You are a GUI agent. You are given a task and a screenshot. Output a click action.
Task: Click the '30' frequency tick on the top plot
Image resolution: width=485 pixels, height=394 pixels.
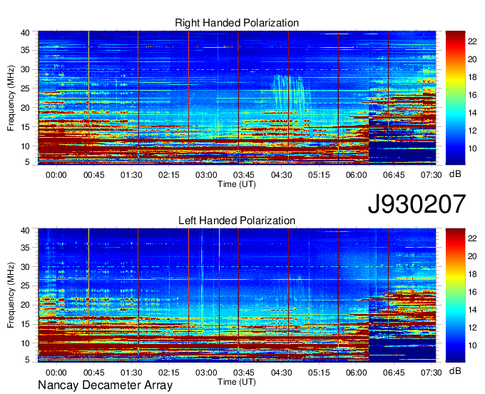coord(25,69)
